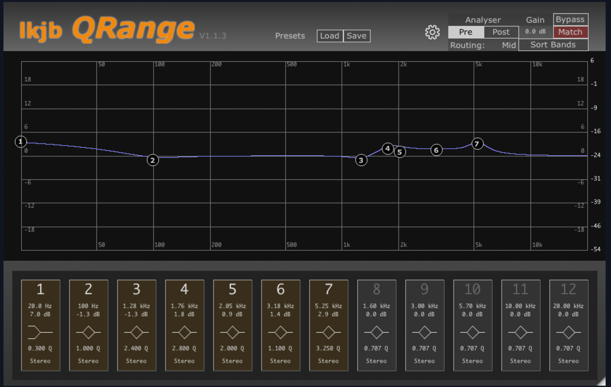This screenshot has height=387, width=611.
Task: Click band 12 bell filter shape icon
Action: click(569, 332)
